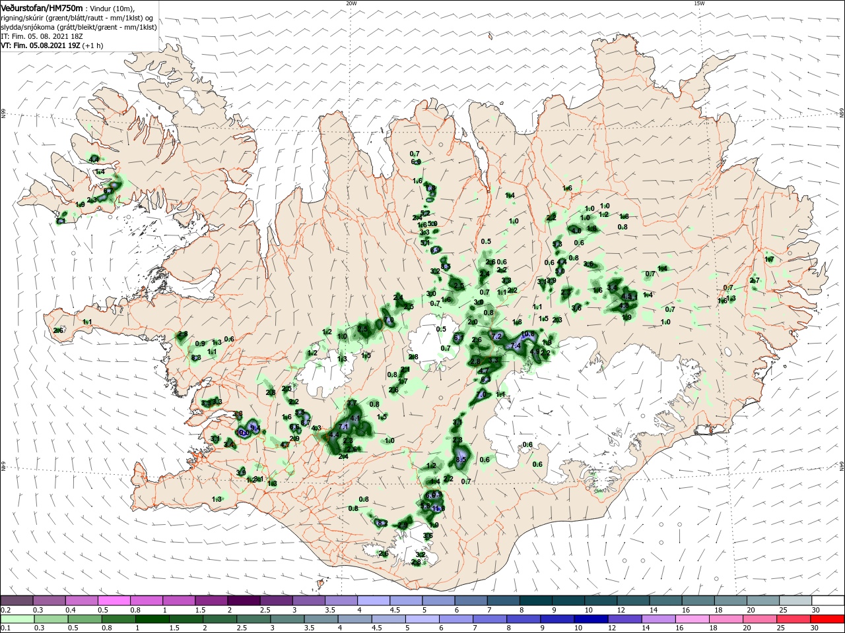Click the valid time 'VT: Fim. 05.08.2021 19Z'

coord(41,46)
